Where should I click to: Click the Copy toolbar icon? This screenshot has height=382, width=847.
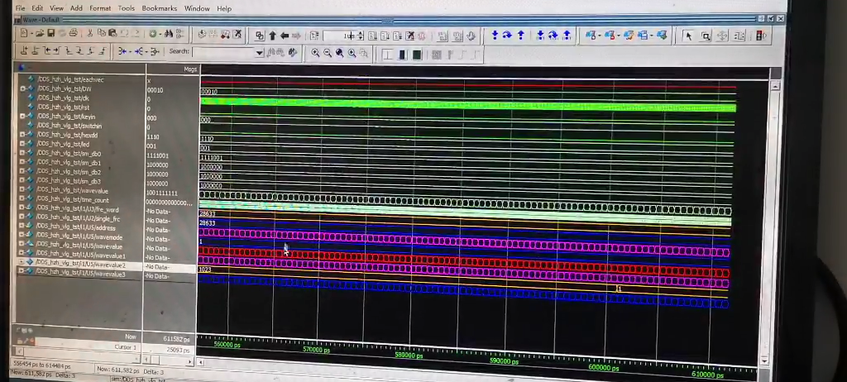coord(102,34)
